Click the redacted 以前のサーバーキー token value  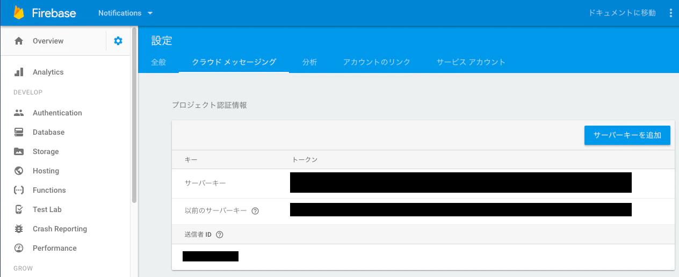point(461,210)
